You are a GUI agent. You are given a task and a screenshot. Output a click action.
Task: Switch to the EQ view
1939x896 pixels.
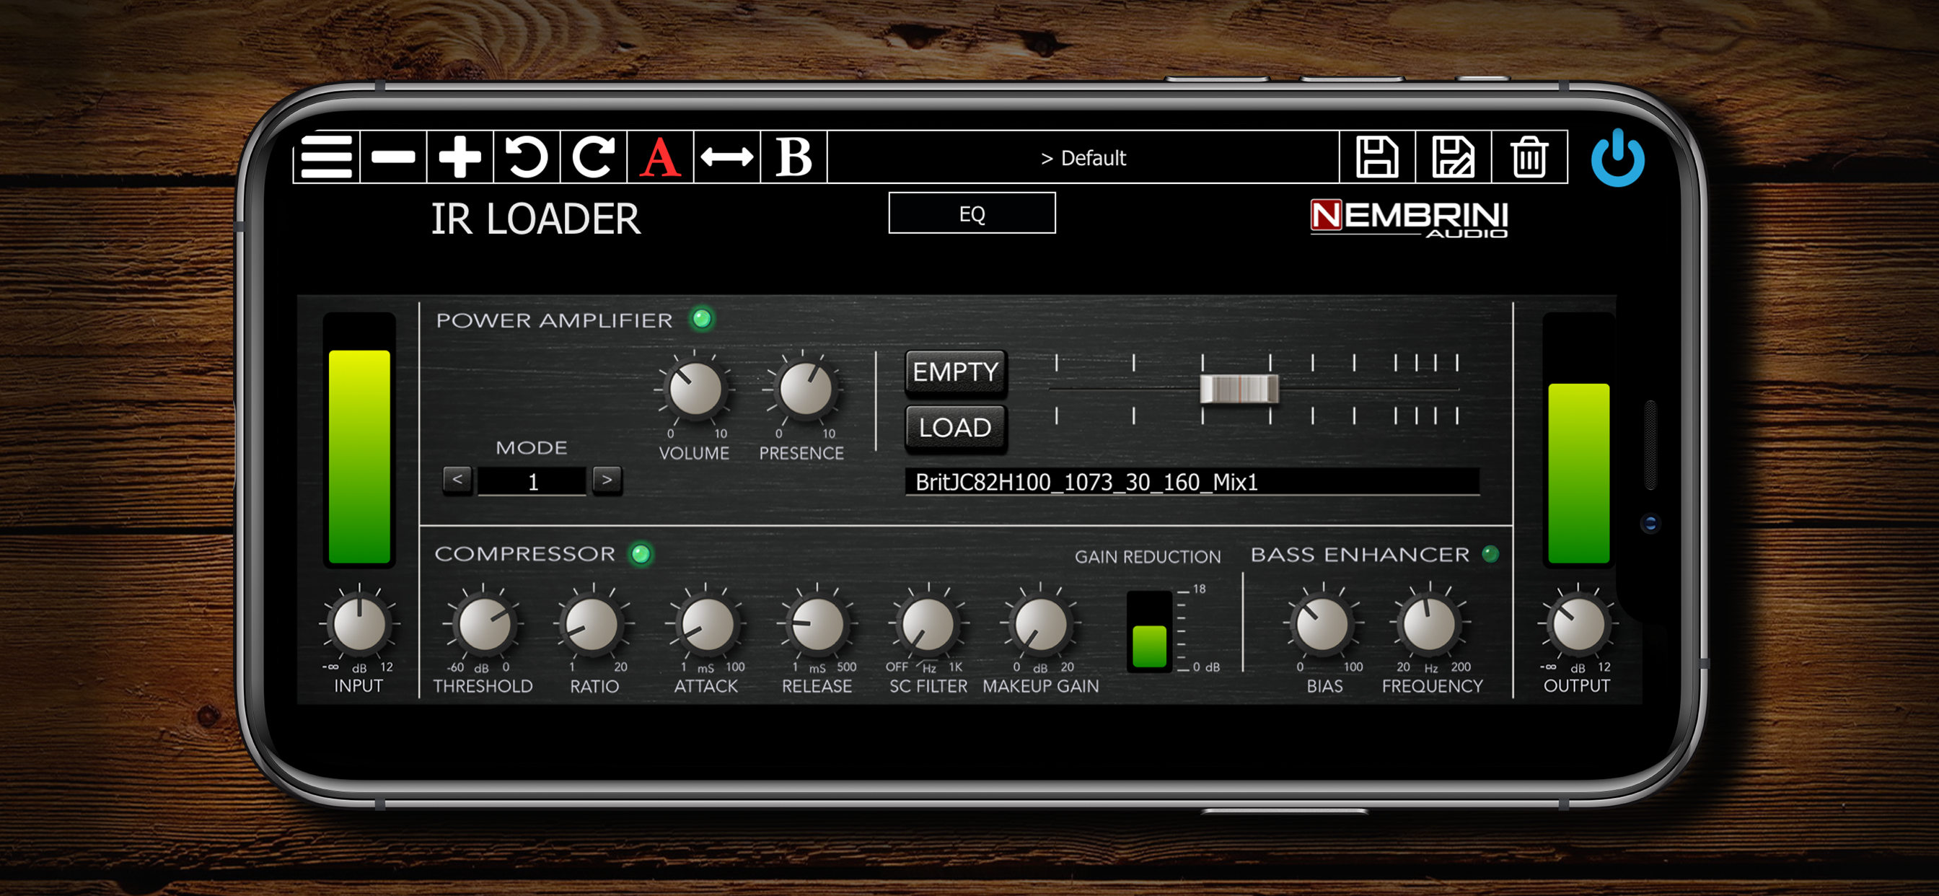(972, 213)
